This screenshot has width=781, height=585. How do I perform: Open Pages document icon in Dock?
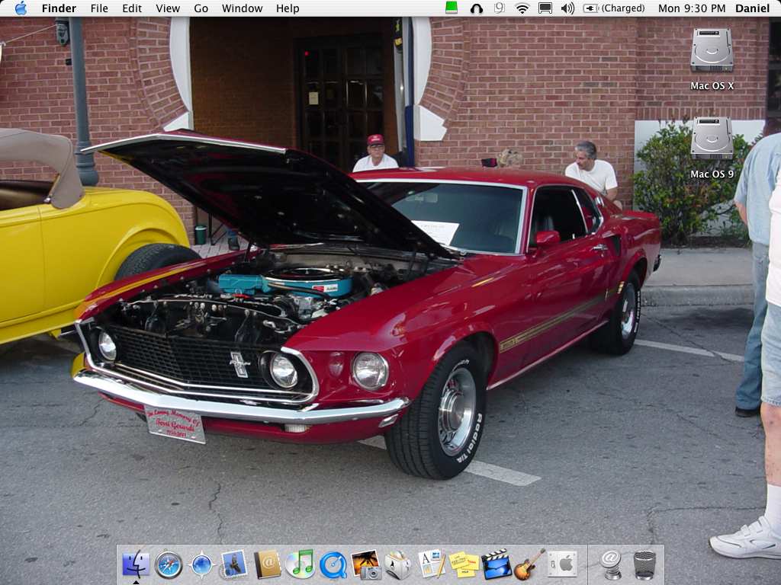coord(432,564)
